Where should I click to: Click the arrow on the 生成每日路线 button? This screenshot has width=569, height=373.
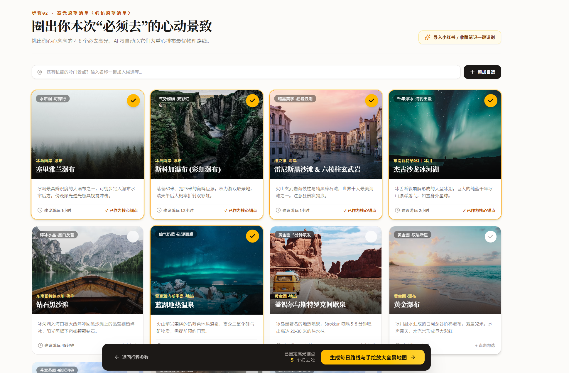tap(413, 357)
